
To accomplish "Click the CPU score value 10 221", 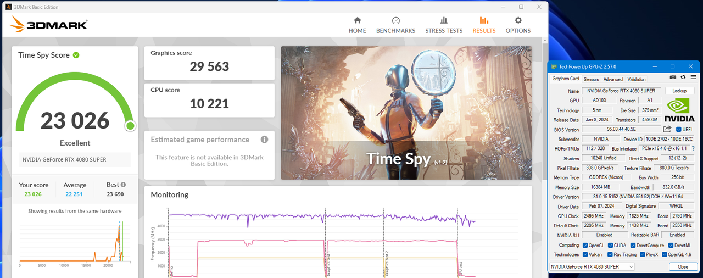I will (209, 103).
